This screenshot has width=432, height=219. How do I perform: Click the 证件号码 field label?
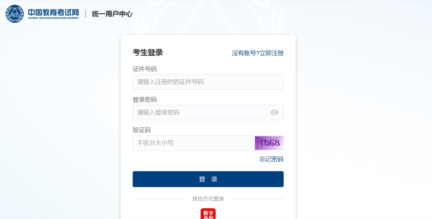coord(144,69)
